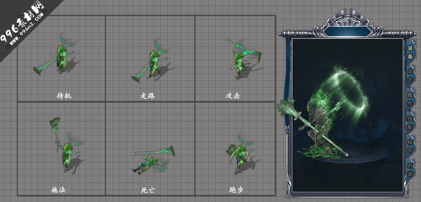Switch to the 称号 title tab
This screenshot has width=421, height=202.
[410, 146]
